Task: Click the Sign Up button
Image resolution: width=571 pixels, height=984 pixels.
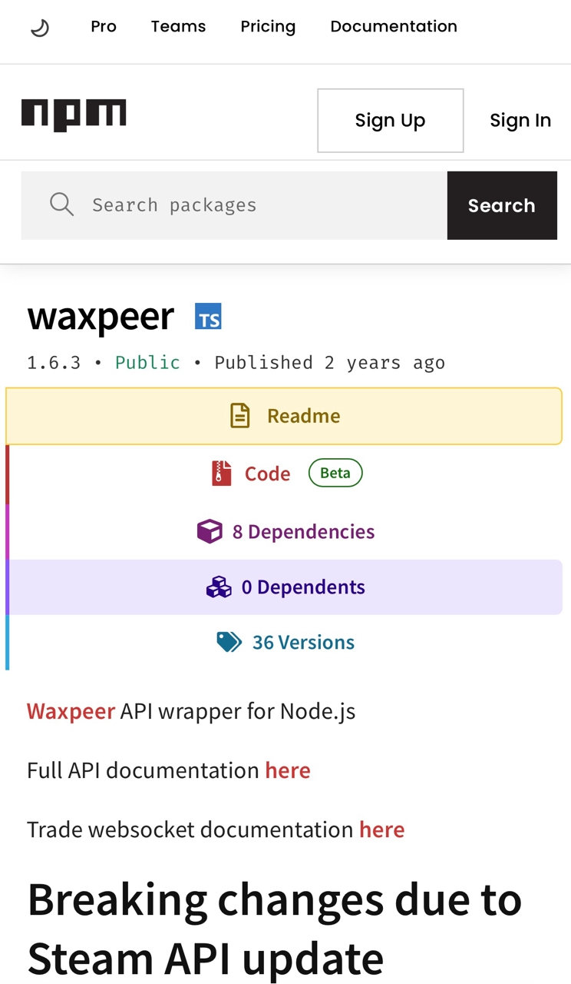Action: 391,121
